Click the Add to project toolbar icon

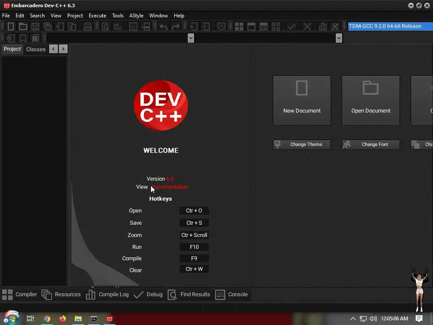pos(194,27)
